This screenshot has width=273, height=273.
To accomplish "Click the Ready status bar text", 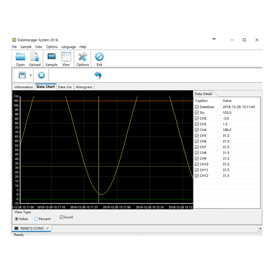I will [19, 235].
